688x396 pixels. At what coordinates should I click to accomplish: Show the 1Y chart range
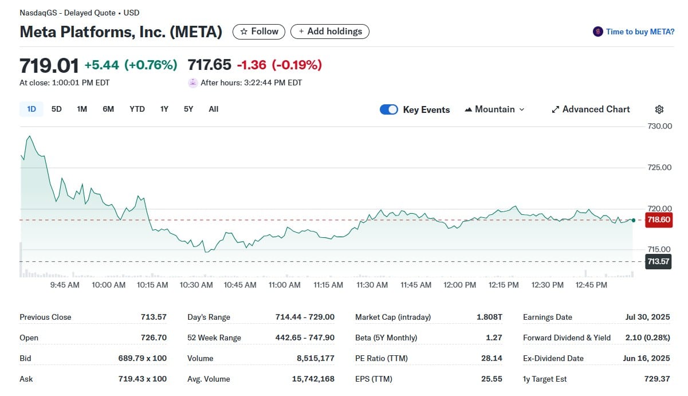[x=164, y=109]
